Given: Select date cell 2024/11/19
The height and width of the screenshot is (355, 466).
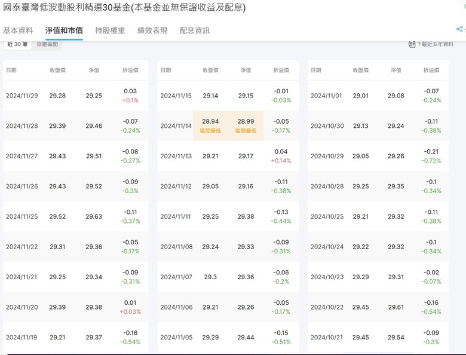Looking at the screenshot, I should pyautogui.click(x=22, y=338).
